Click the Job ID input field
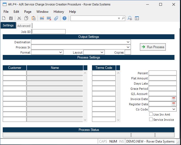 click(x=48, y=32)
